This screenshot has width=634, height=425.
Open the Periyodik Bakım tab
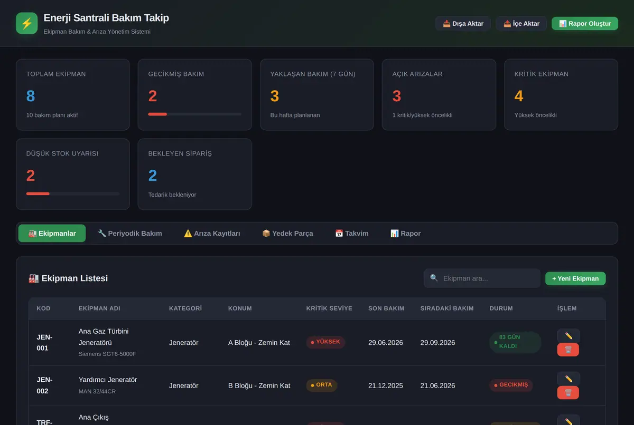point(130,234)
